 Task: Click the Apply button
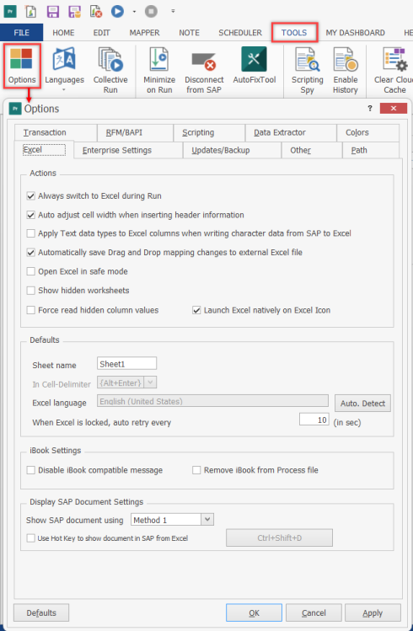point(373,612)
